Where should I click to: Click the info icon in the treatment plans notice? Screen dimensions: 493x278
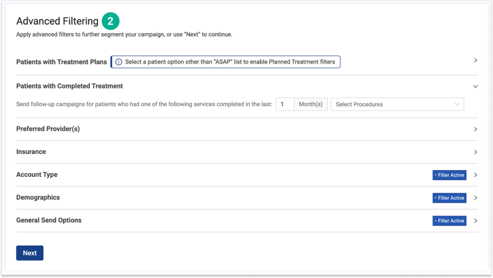point(119,62)
